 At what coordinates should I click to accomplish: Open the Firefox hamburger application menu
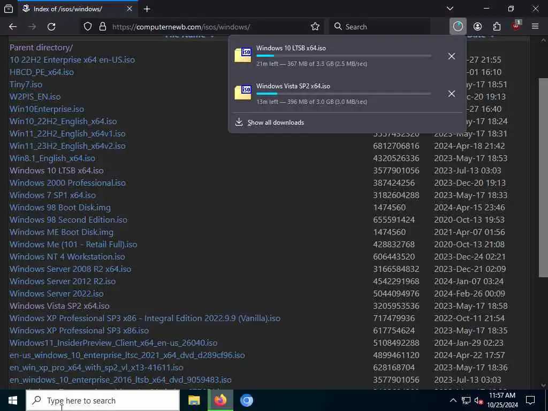tap(535, 27)
